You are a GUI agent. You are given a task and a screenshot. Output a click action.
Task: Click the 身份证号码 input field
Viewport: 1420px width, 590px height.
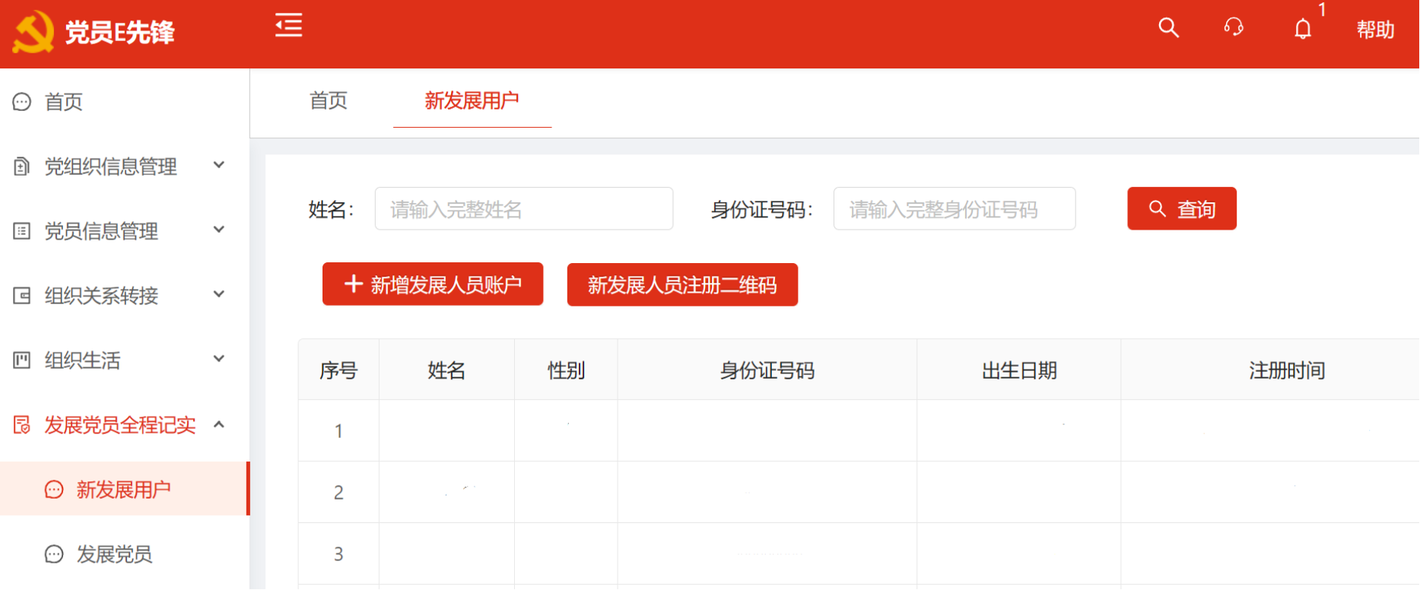point(954,209)
